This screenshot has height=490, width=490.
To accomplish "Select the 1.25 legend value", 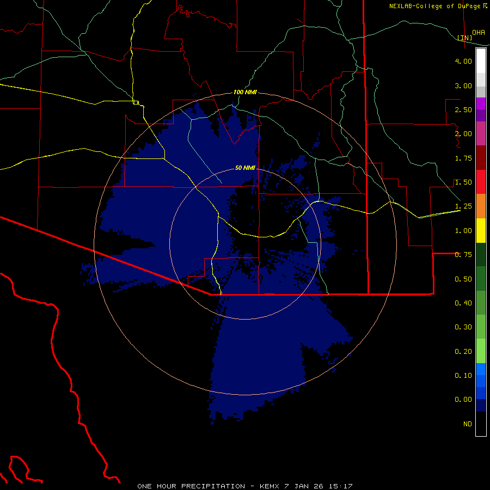I will (463, 206).
